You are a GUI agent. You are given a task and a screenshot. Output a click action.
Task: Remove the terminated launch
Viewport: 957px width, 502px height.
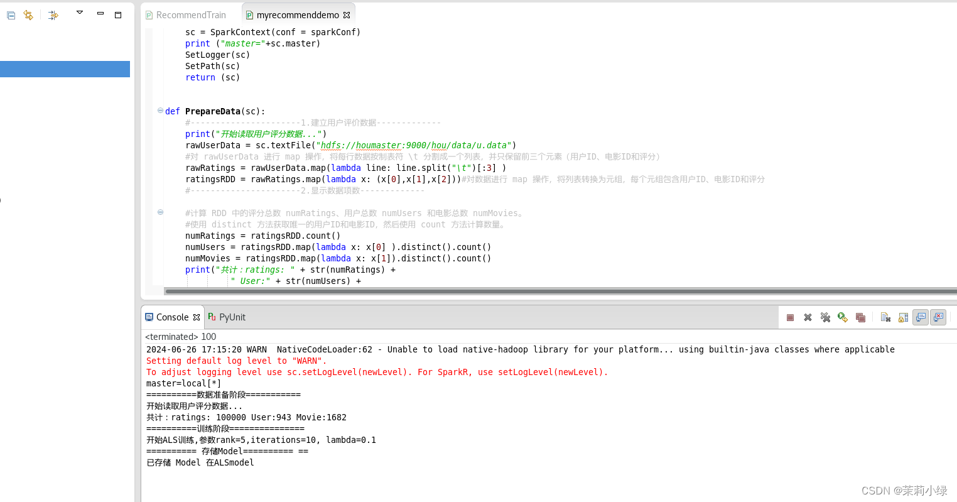[x=808, y=317]
